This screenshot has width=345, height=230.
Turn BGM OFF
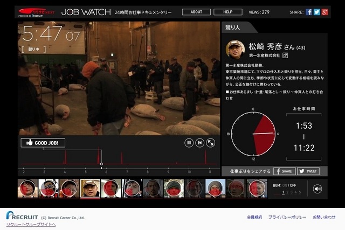293,185
